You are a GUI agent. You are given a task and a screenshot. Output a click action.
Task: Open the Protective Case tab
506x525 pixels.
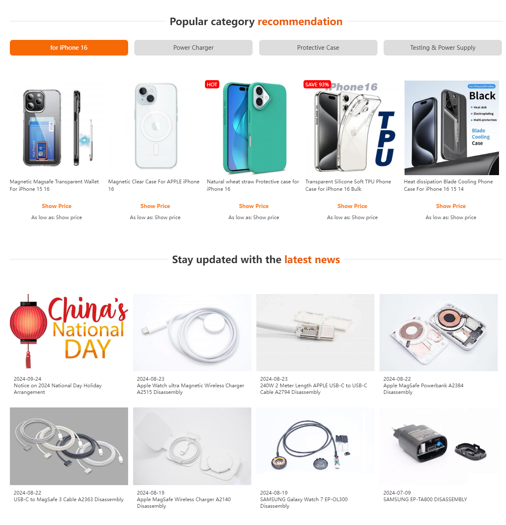[x=318, y=48]
